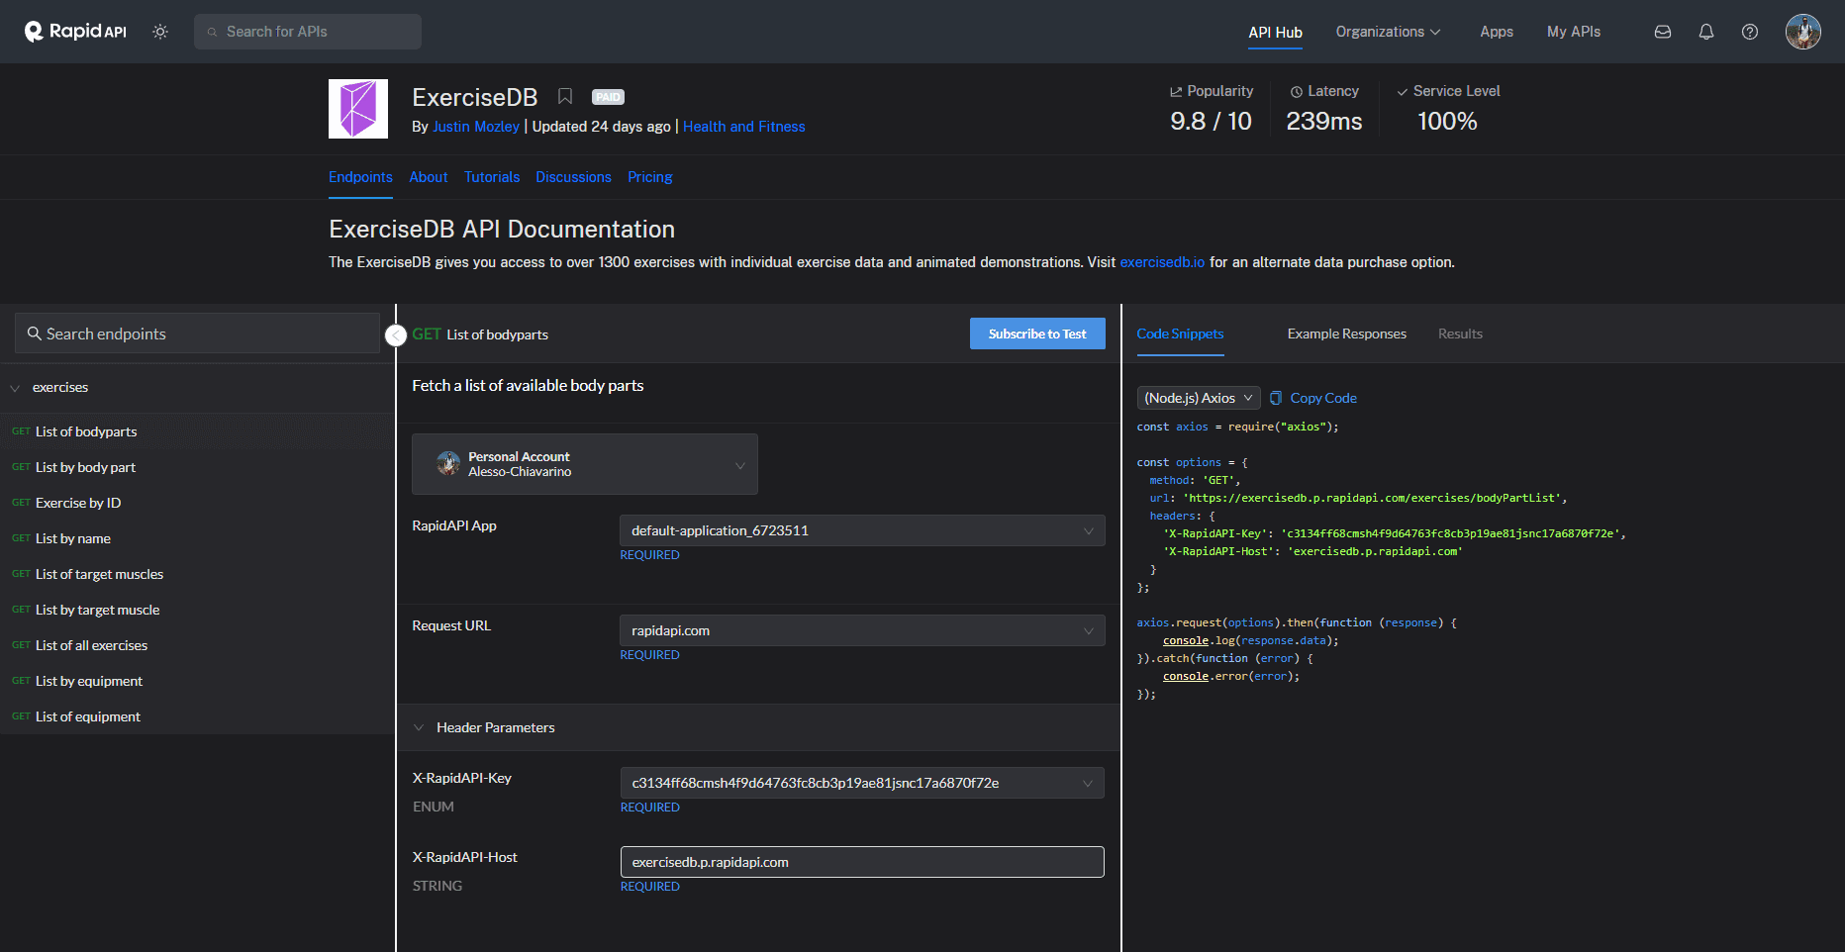Click the help question mark icon
1845x952 pixels.
1750,32
